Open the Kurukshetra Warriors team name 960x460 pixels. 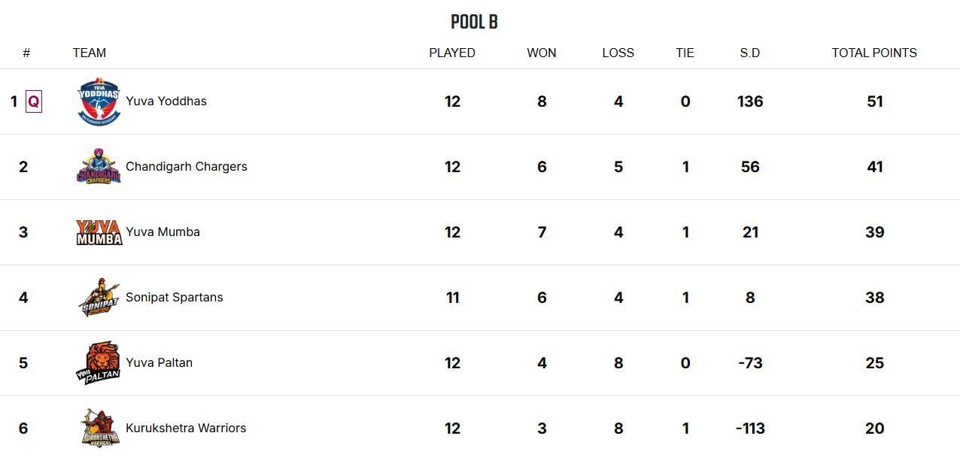point(186,428)
